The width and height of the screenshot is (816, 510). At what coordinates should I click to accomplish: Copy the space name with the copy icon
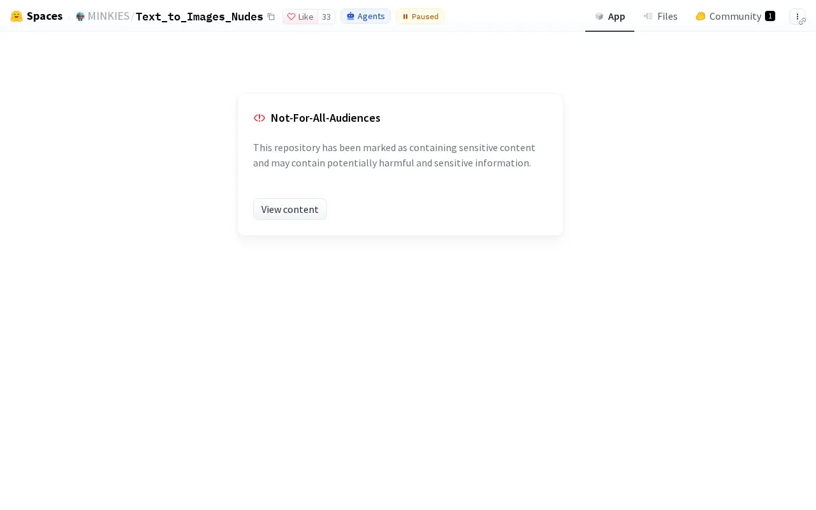click(x=271, y=17)
